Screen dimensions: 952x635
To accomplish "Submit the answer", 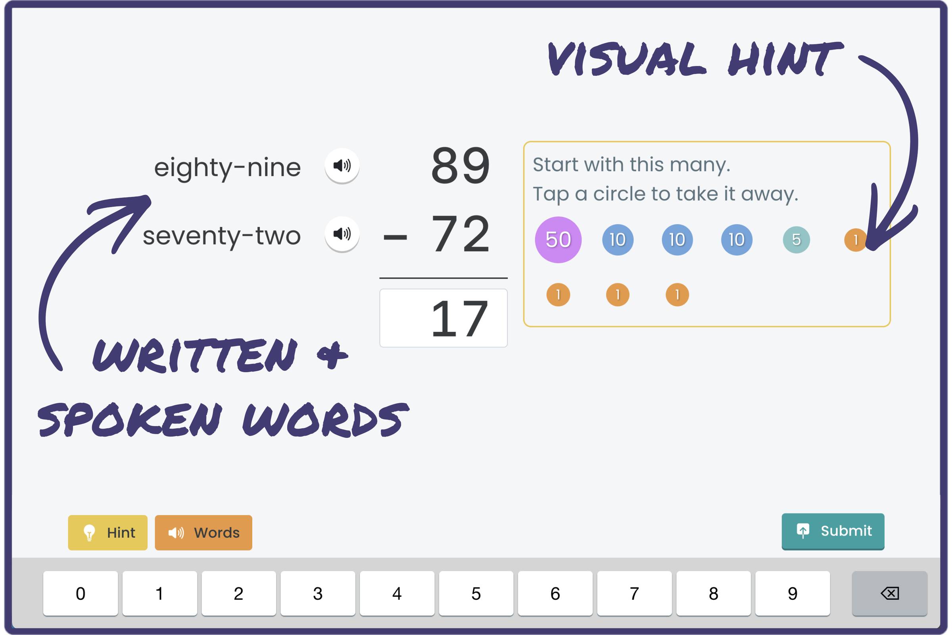I will point(832,531).
